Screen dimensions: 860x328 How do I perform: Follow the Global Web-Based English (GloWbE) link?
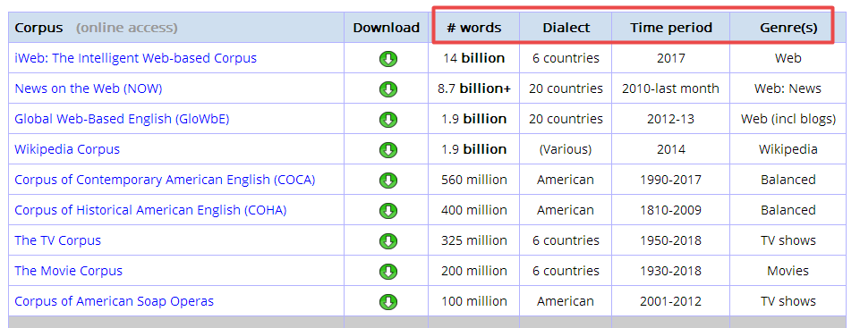pyautogui.click(x=122, y=119)
